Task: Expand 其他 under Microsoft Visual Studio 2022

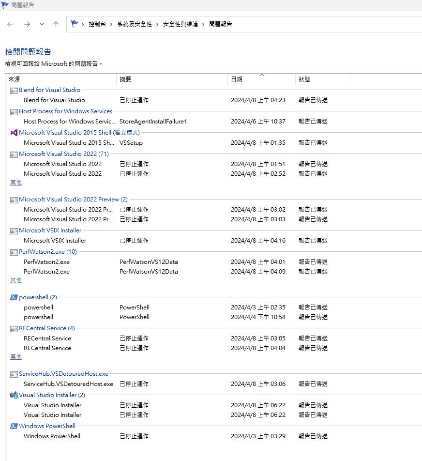Action: 15,182
